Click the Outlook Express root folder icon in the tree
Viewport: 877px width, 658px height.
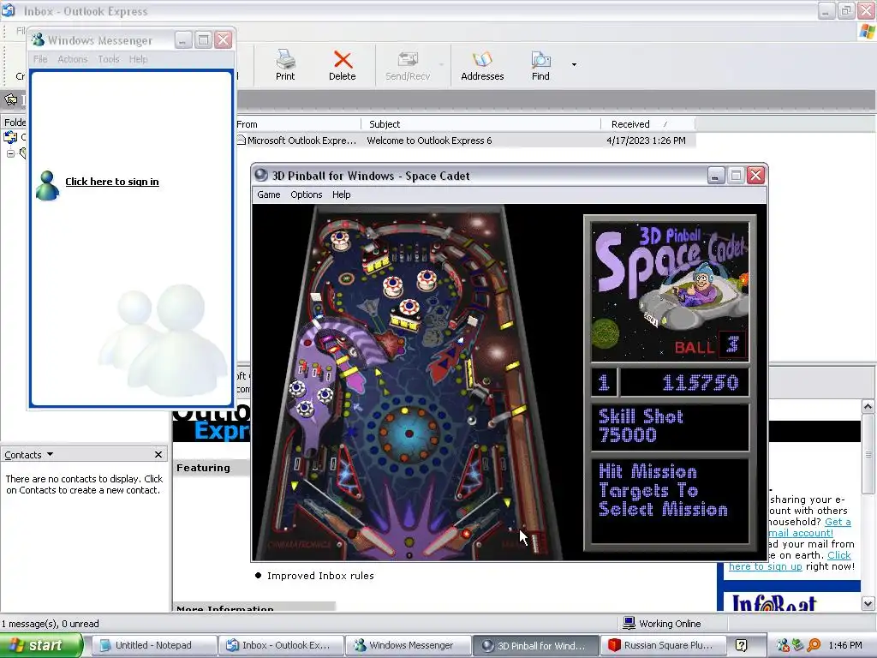[10, 137]
